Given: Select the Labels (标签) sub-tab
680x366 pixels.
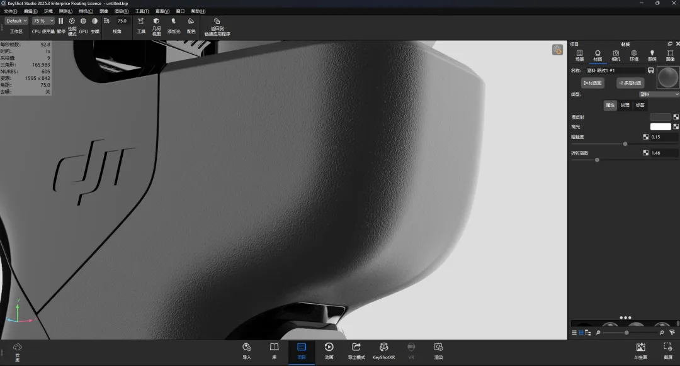Looking at the screenshot, I should [640, 105].
